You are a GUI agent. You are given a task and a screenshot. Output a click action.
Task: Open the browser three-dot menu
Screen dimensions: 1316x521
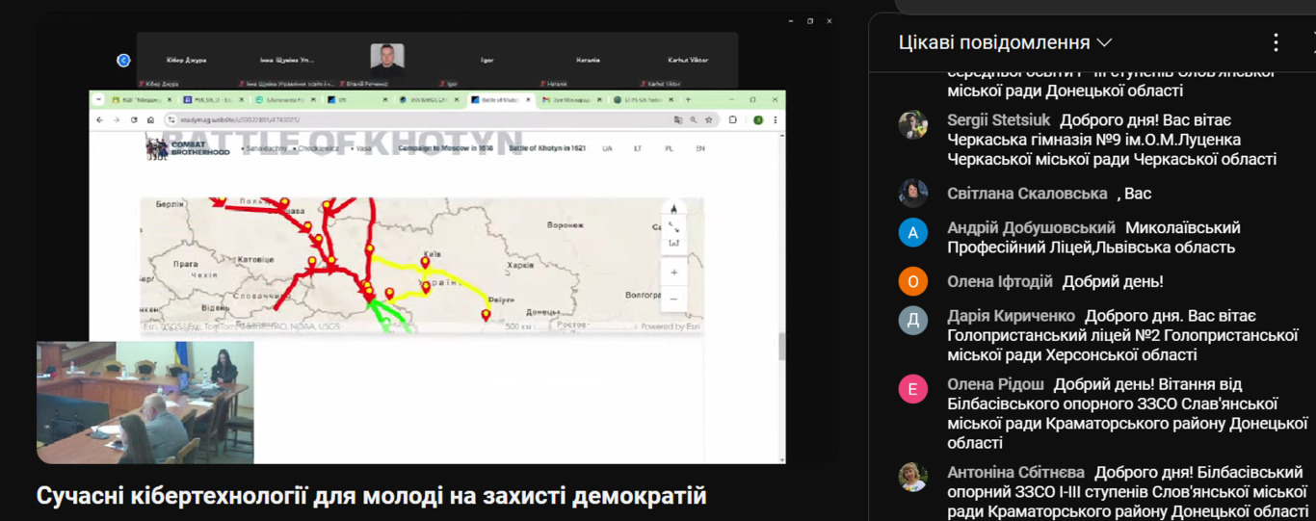tap(775, 119)
